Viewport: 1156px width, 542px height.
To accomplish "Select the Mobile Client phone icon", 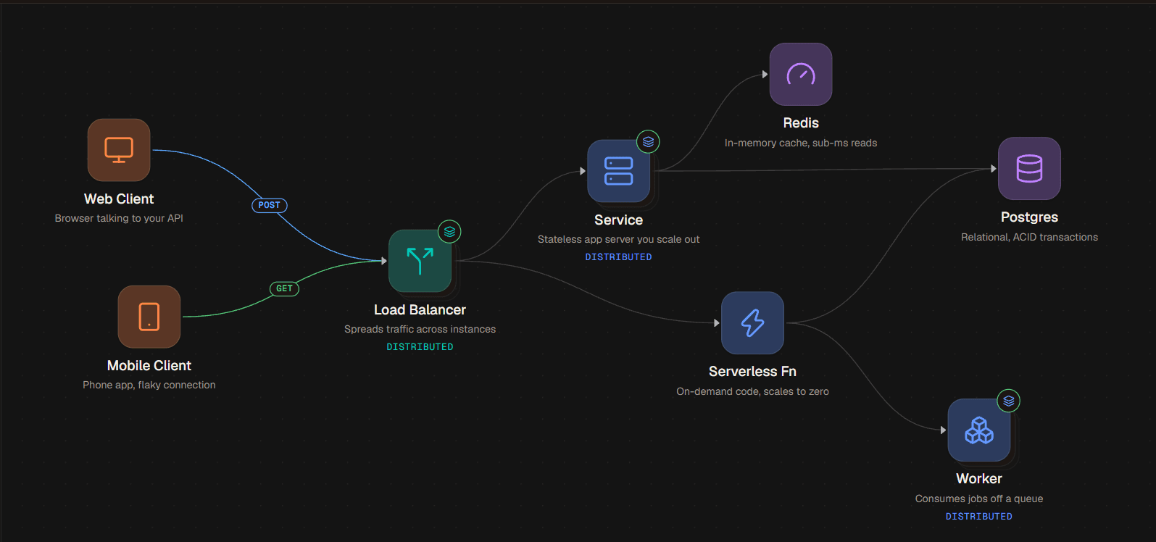I will click(x=149, y=317).
